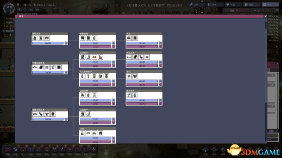Click the first icon in 基础农耕 node
282x158 pixels.
pyautogui.click(x=35, y=38)
